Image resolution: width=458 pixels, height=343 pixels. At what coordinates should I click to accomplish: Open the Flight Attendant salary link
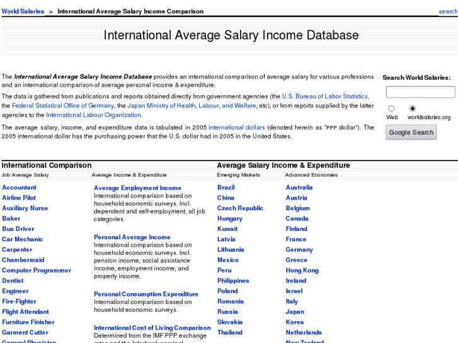(x=25, y=312)
